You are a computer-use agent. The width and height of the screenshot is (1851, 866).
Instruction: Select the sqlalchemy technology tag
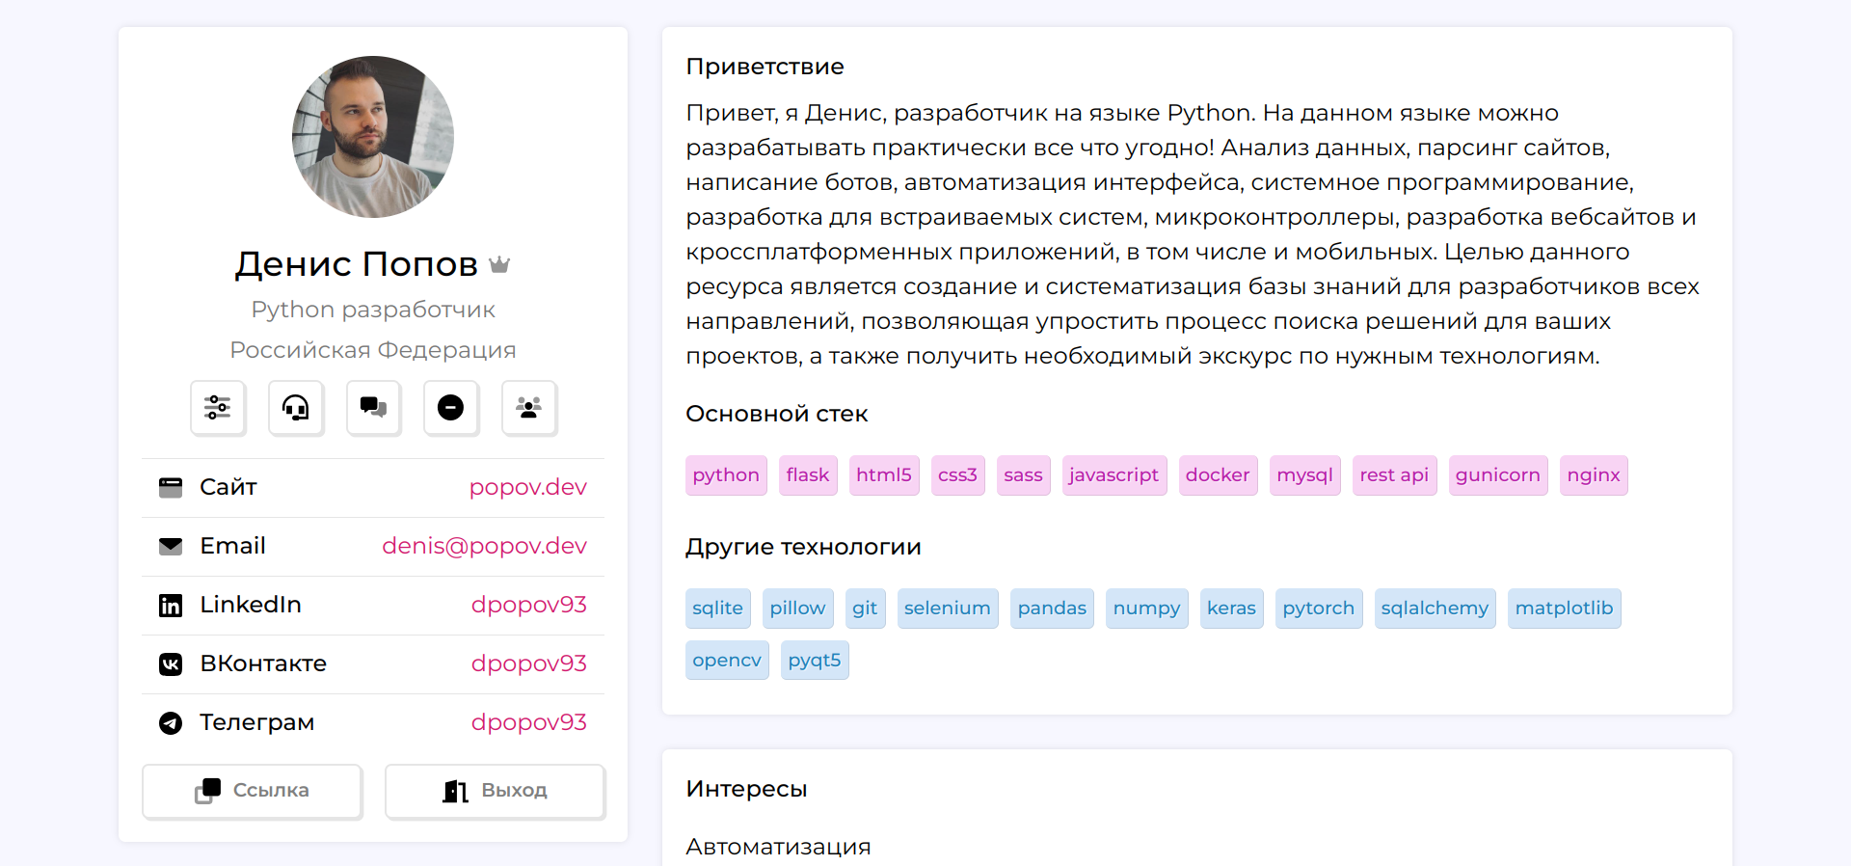[x=1435, y=609]
